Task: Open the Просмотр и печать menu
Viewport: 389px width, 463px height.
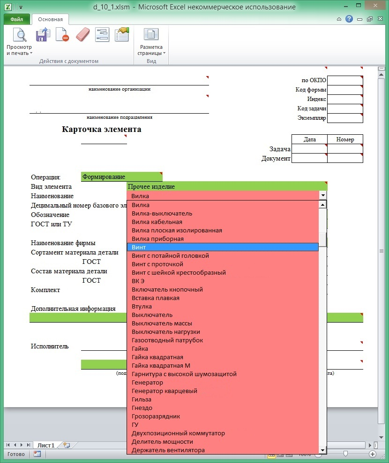Action: coord(20,42)
